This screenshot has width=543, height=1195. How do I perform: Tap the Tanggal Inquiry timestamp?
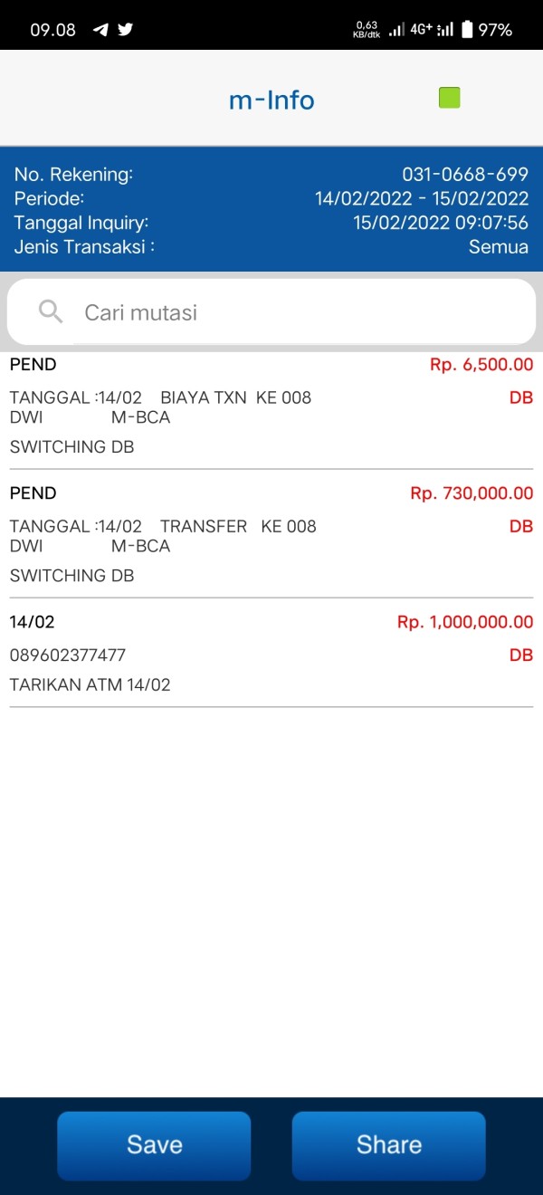(441, 223)
